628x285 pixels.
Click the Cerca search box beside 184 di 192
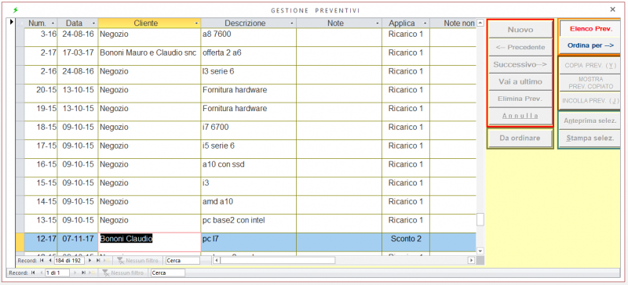tap(183, 261)
